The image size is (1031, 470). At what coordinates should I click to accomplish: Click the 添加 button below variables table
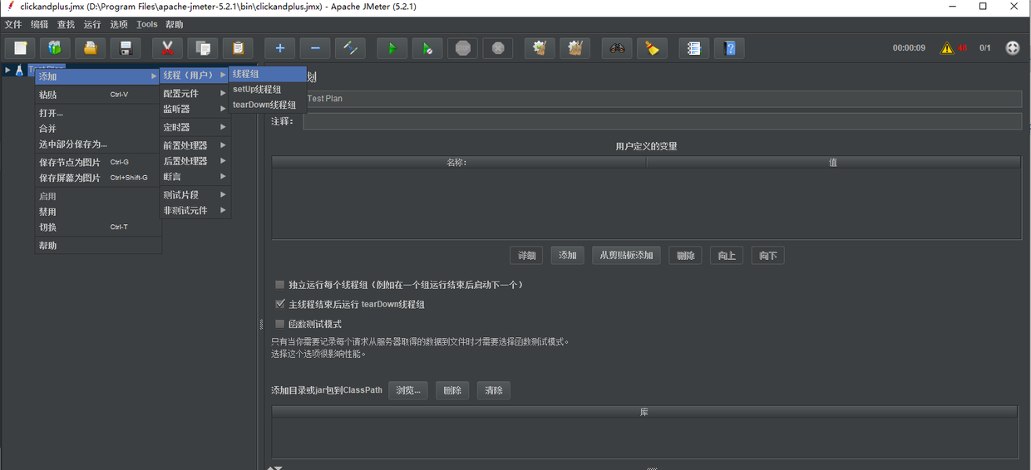[x=568, y=256]
